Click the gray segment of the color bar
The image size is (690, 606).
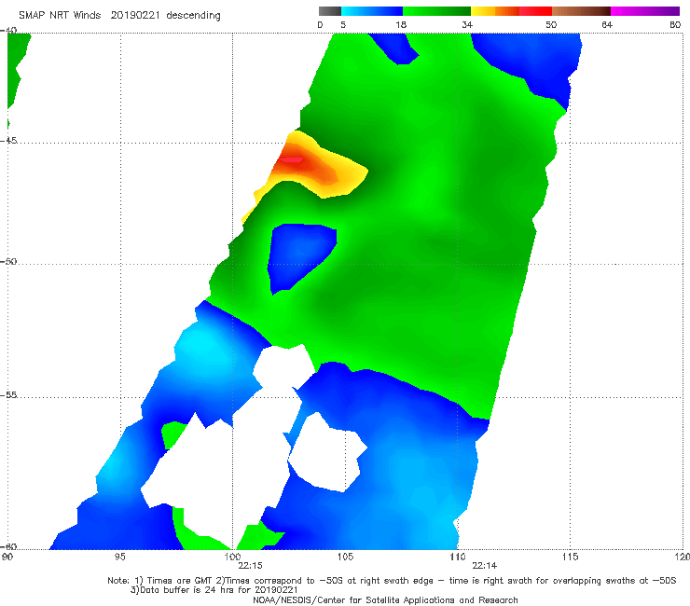pos(330,11)
